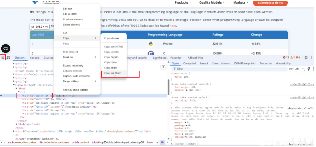This screenshot has width=316, height=147.
Task: Click the funnel icon in Filter box
Action: 174,69
